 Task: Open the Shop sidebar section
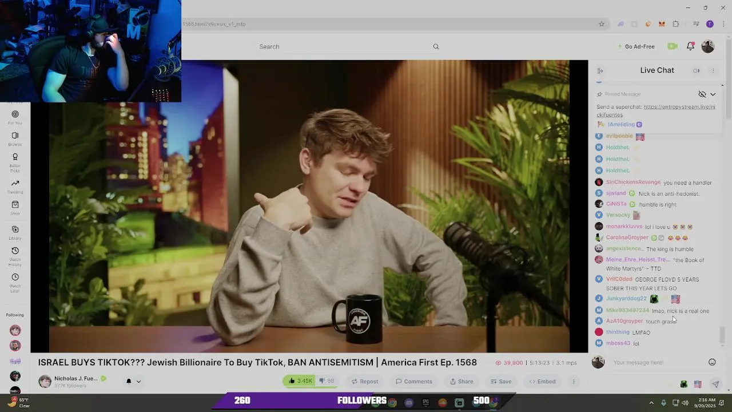pyautogui.click(x=15, y=208)
